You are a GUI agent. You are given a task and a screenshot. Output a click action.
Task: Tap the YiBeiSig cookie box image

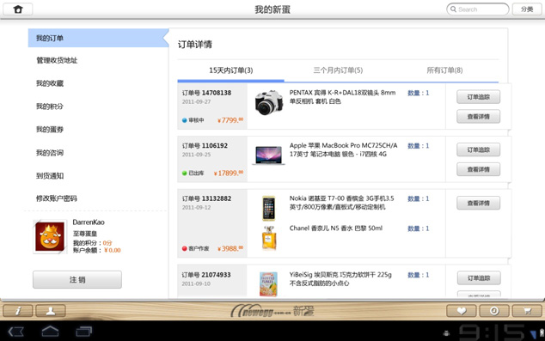coord(268,284)
